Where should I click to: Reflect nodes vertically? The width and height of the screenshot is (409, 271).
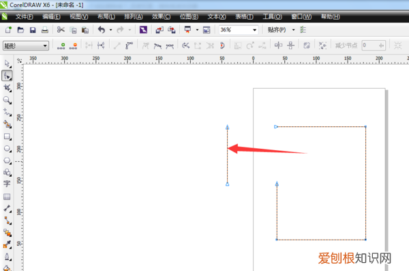290,46
